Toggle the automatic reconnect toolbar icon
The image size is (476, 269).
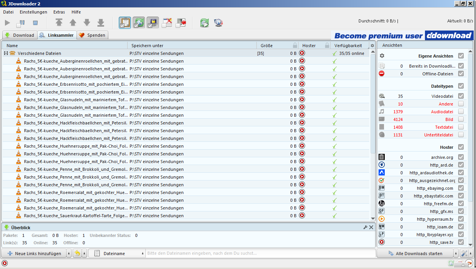click(139, 23)
